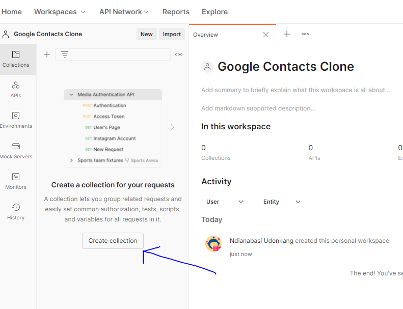Image resolution: width=403 pixels, height=309 pixels.
Task: Click the Sports Arena fork label
Action: tap(142, 160)
